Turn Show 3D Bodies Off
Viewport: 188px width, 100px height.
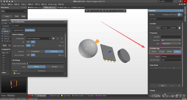(28, 55)
